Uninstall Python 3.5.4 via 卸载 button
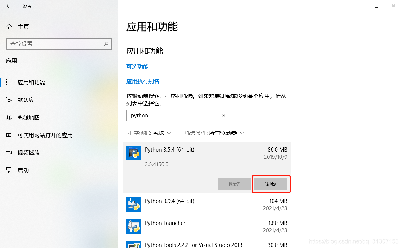 pos(271,184)
